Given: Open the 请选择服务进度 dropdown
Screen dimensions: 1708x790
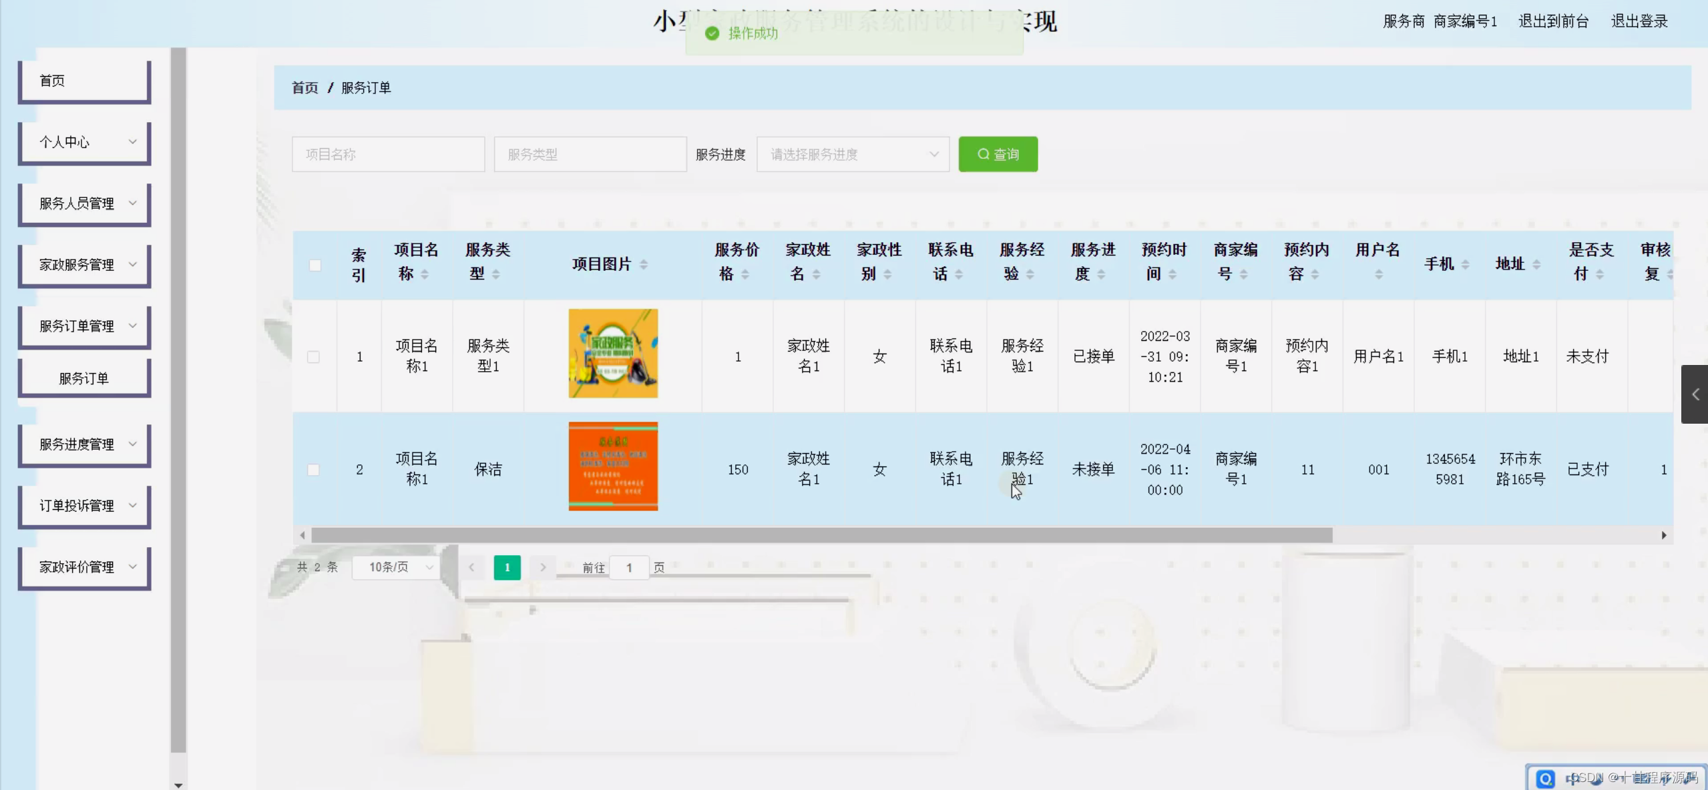Looking at the screenshot, I should (853, 154).
